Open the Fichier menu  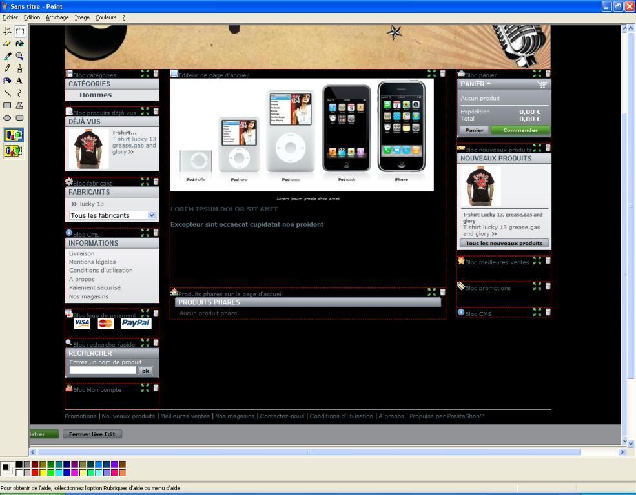(x=10, y=17)
